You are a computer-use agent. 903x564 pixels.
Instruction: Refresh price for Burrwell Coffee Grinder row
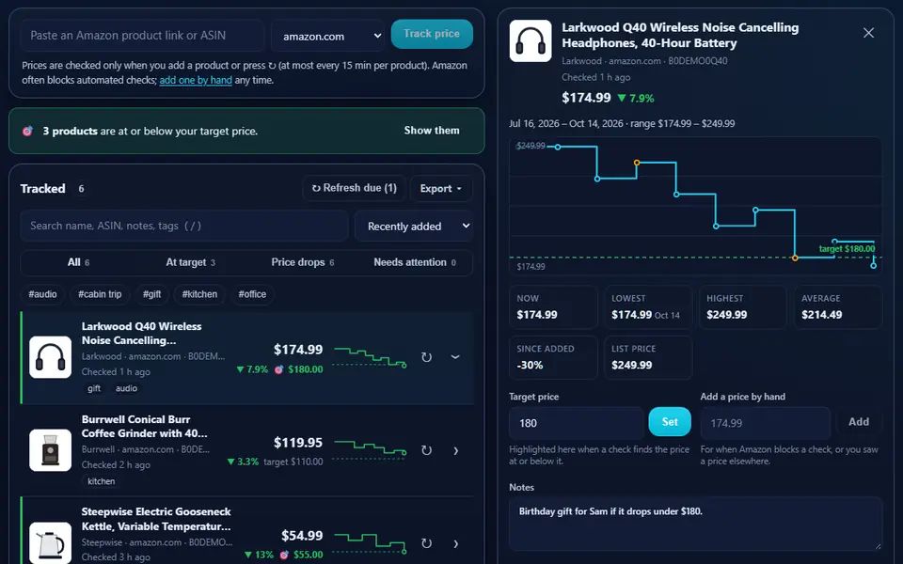(x=426, y=450)
